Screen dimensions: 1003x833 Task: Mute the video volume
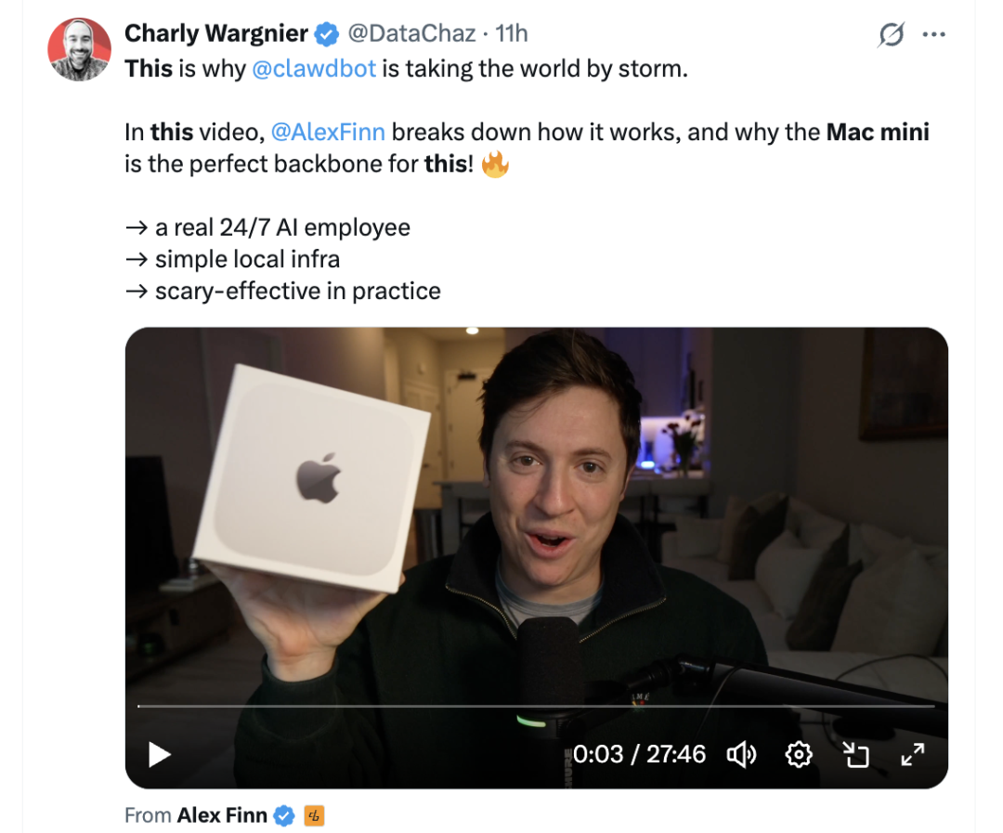[741, 754]
